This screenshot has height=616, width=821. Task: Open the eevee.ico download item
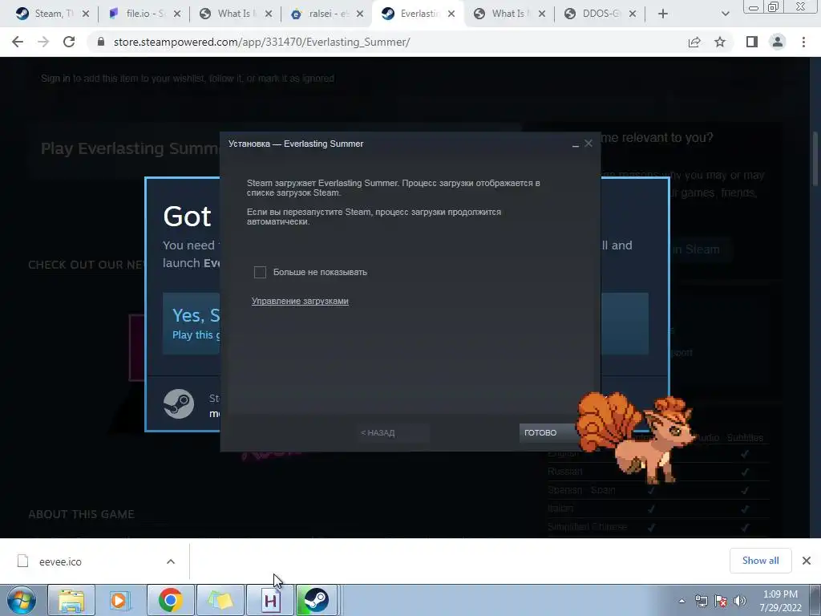(x=60, y=561)
